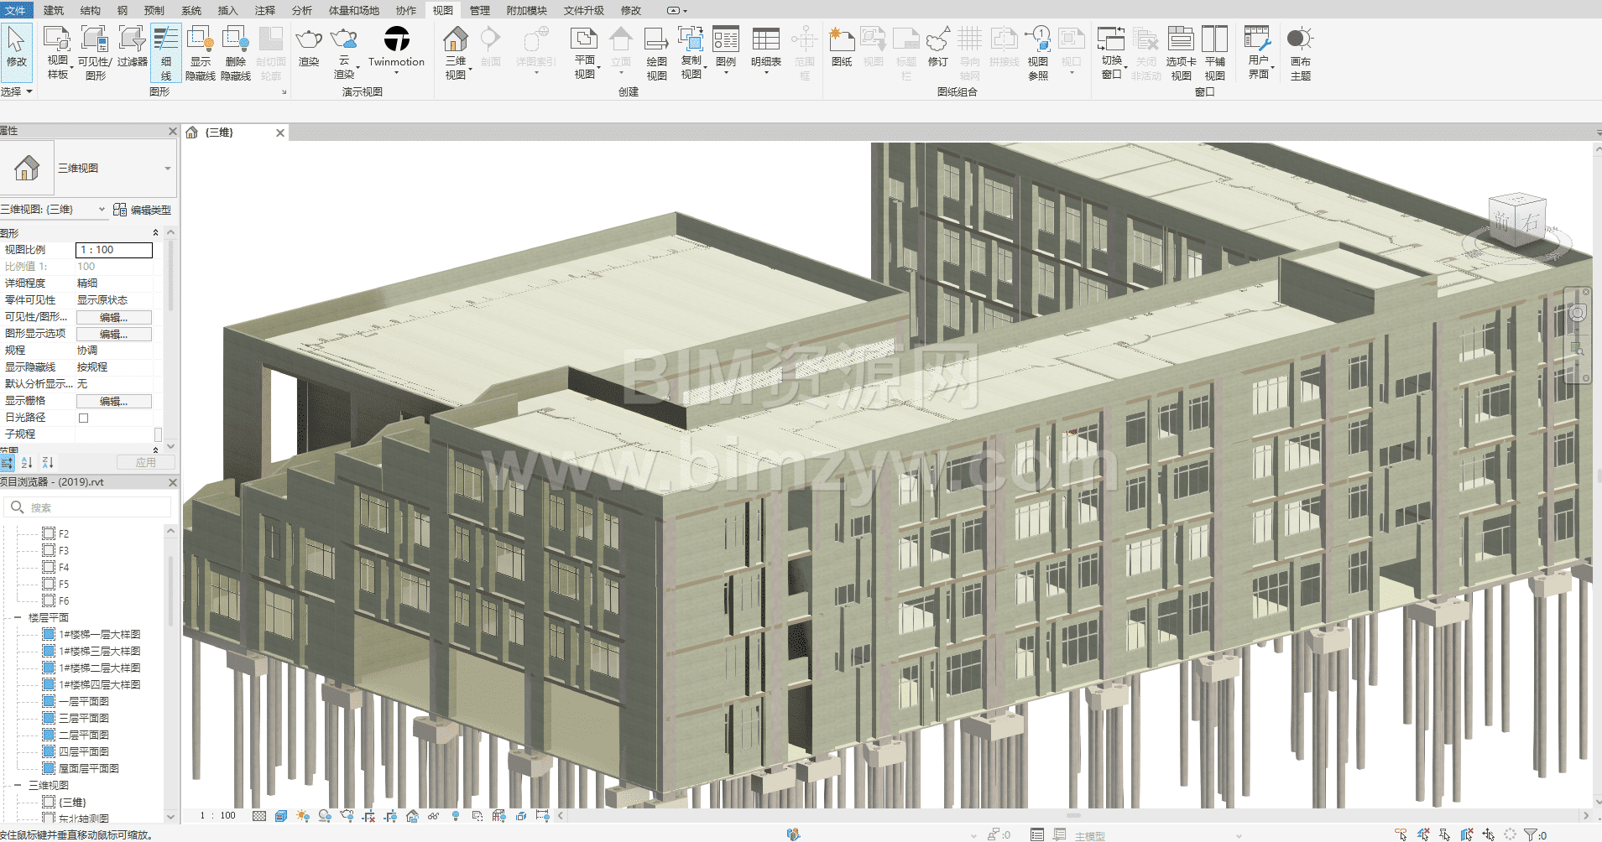Click the 图纸 (Sheet) icon in ribbon
Viewport: 1602px width, 842px height.
(x=841, y=40)
